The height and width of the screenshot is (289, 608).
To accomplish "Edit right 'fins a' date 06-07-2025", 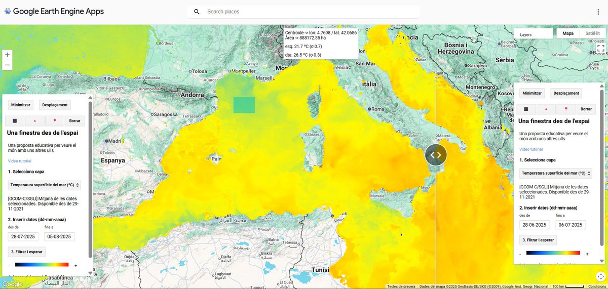I will pos(571,225).
